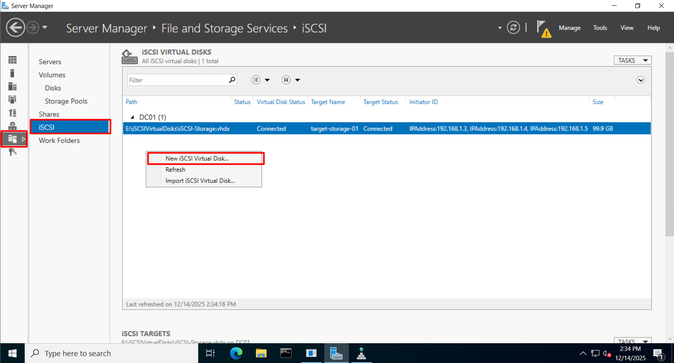Sort by Virtual Disk Status column
This screenshot has height=363, width=674.
[x=281, y=102]
